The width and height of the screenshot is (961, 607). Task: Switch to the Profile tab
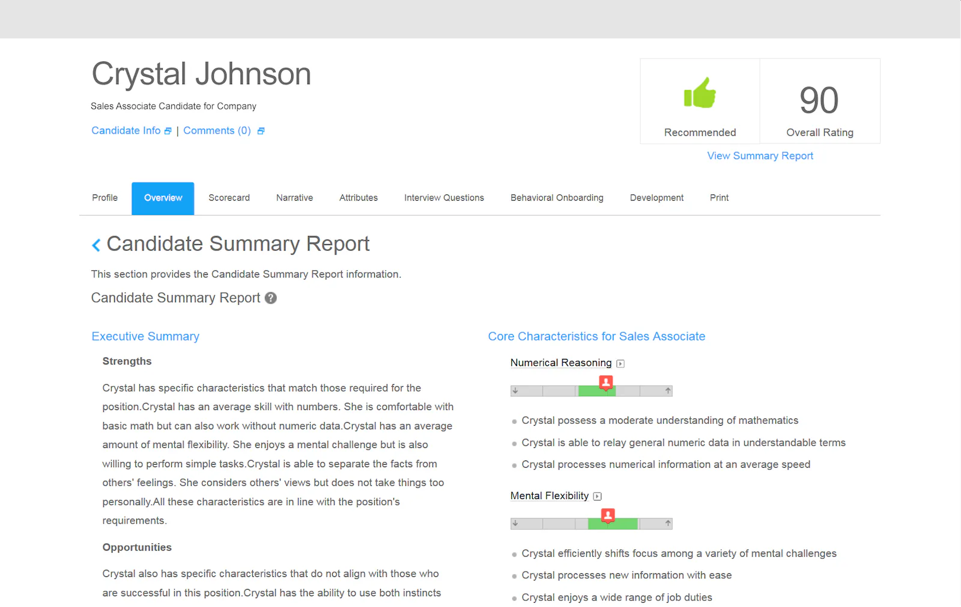click(105, 198)
